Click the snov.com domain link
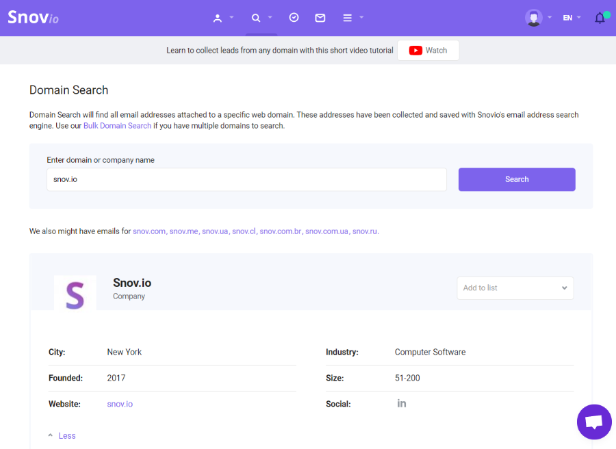The image size is (616, 449). click(149, 231)
